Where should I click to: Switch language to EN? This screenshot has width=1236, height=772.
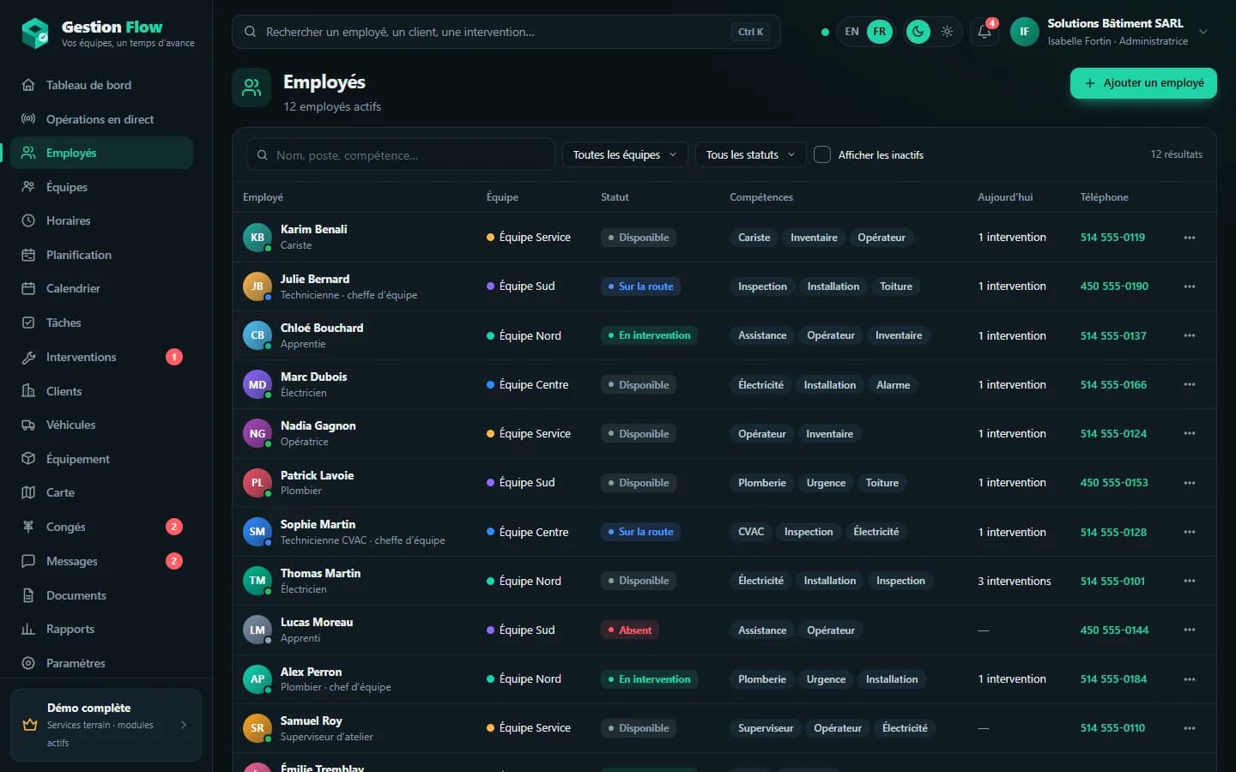coord(851,32)
